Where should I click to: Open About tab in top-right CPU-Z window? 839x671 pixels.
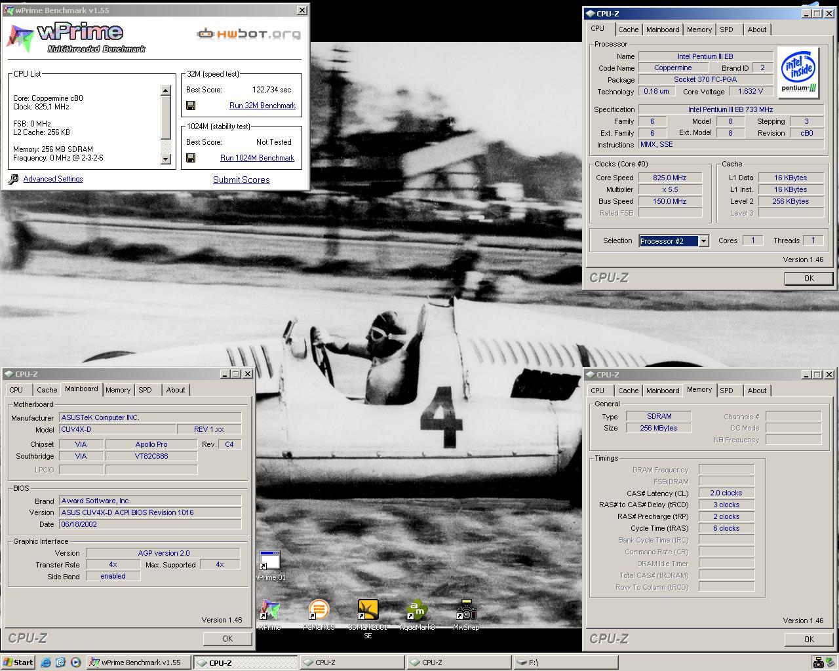[x=757, y=29]
